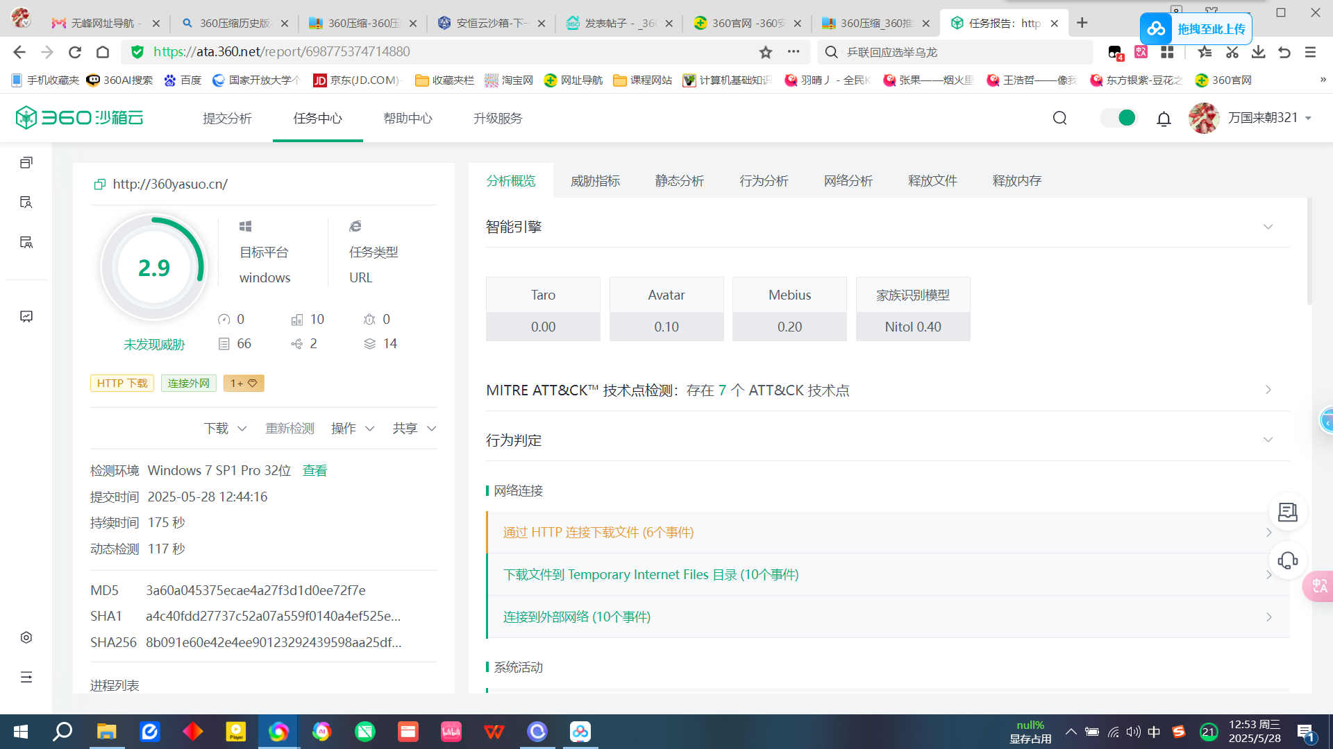Viewport: 1333px width, 749px height.
Task: Click the pink translate floating icon
Action: [1318, 586]
